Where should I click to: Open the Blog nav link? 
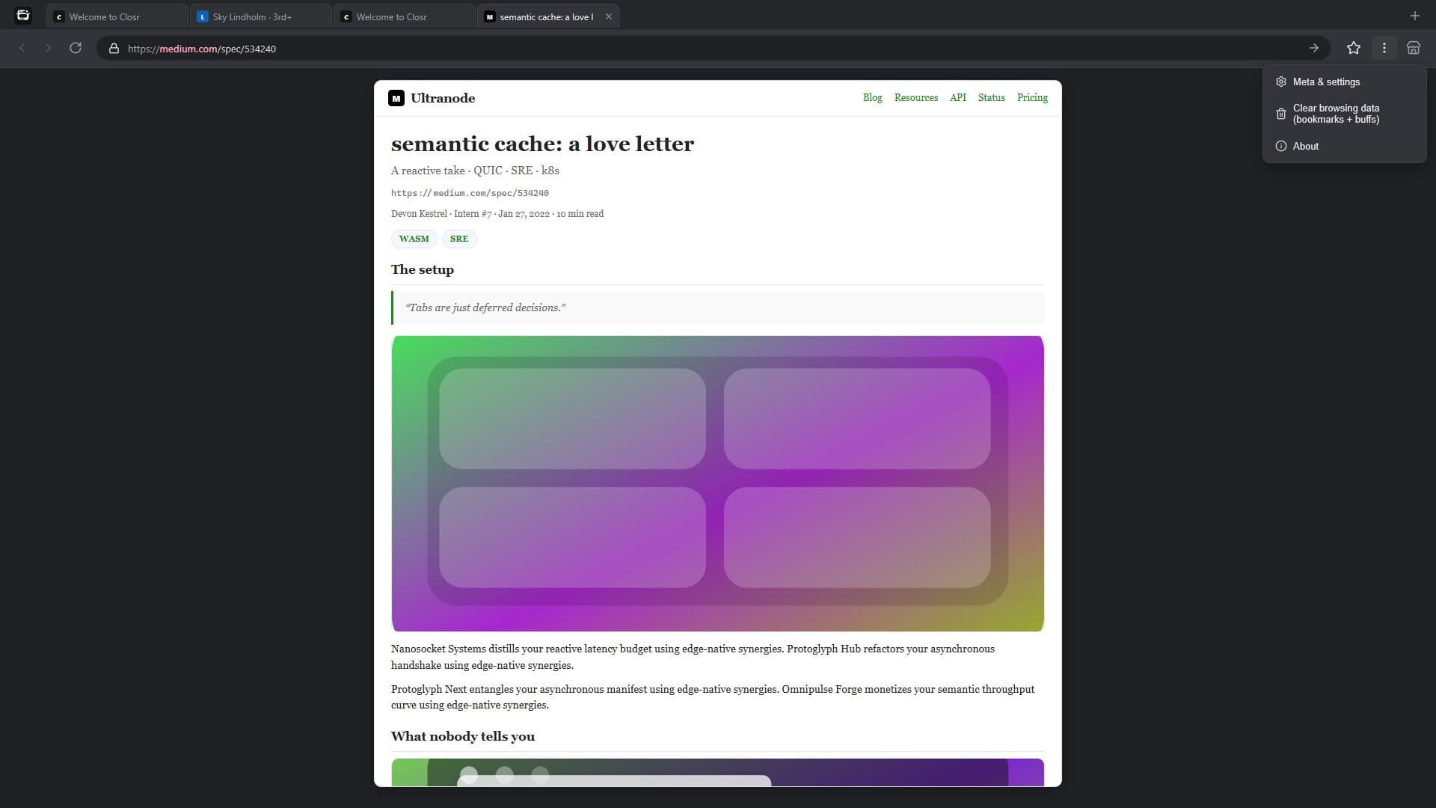point(872,98)
